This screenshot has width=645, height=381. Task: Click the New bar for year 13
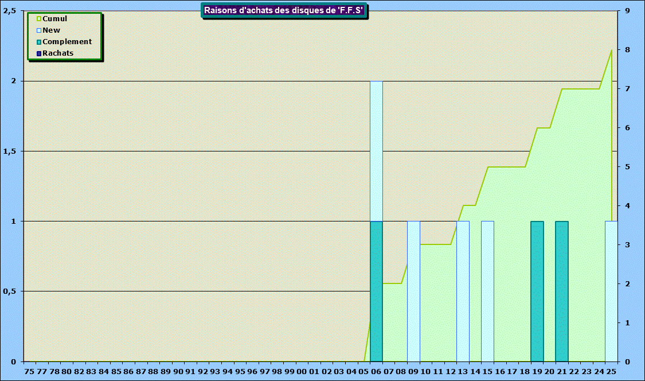[463, 291]
